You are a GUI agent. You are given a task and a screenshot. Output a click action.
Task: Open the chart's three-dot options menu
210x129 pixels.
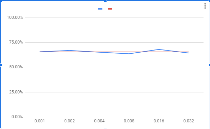click(x=205, y=6)
